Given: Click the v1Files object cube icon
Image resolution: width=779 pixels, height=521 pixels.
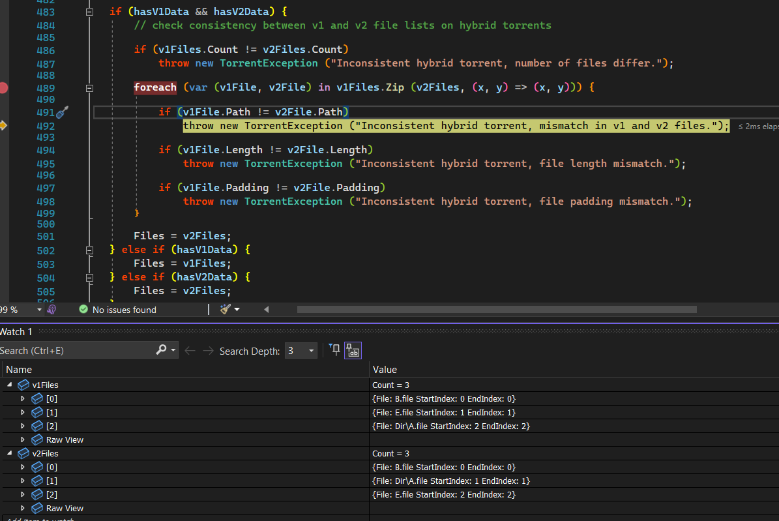Looking at the screenshot, I should 23,385.
